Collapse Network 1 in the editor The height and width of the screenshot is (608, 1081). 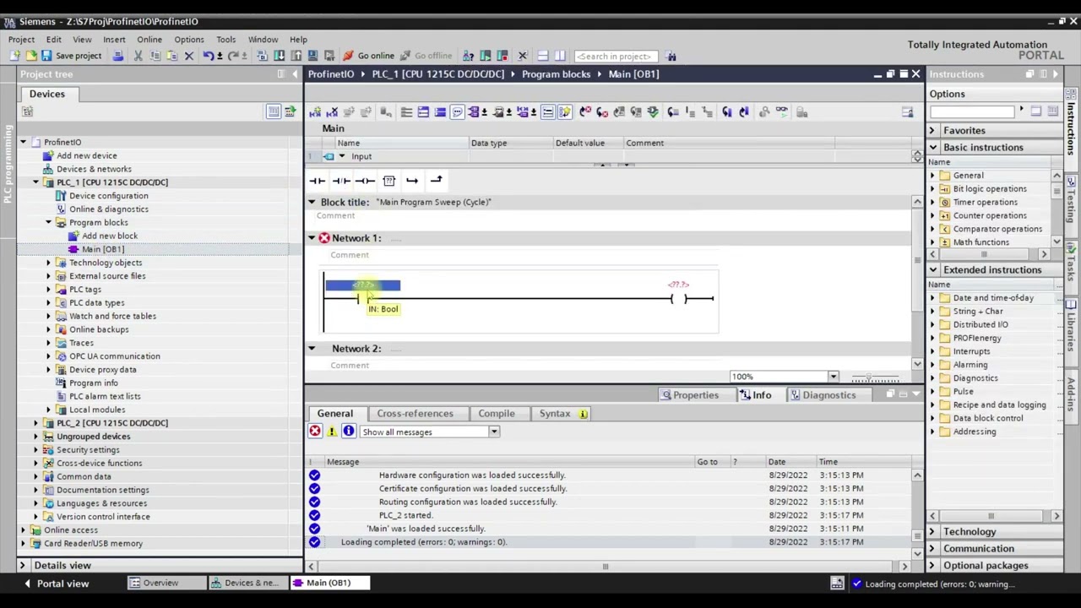point(311,238)
